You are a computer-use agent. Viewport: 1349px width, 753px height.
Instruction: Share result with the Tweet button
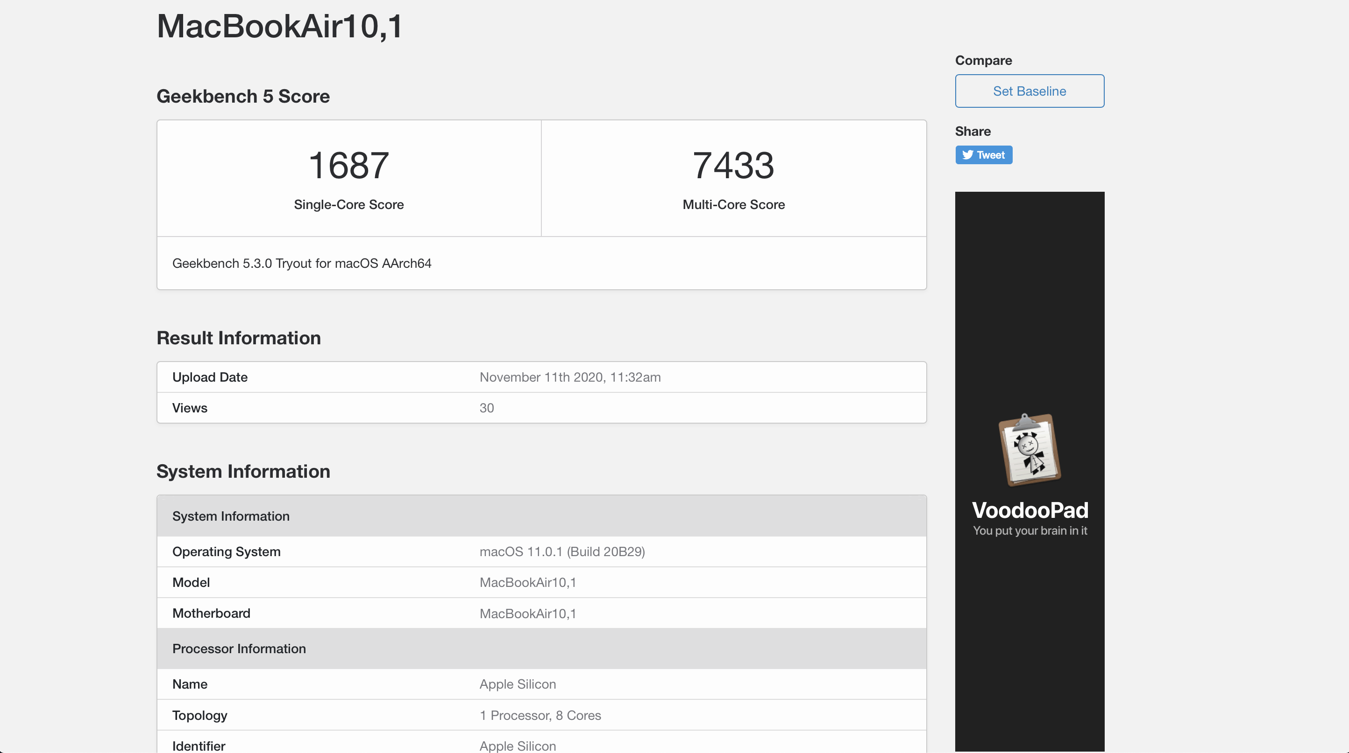tap(983, 155)
